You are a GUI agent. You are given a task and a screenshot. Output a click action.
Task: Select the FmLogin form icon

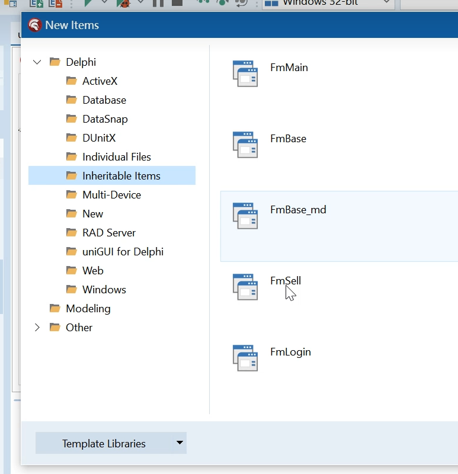tap(245, 358)
